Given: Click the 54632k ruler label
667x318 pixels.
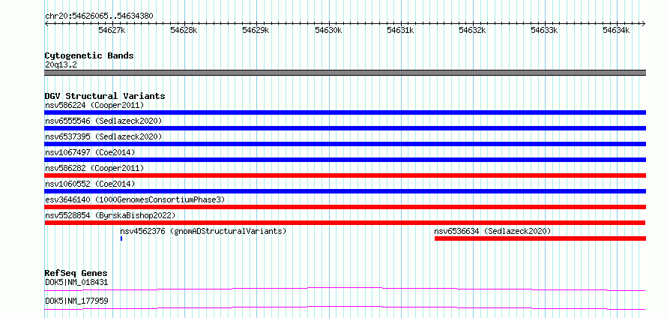Looking at the screenshot, I should (x=473, y=30).
